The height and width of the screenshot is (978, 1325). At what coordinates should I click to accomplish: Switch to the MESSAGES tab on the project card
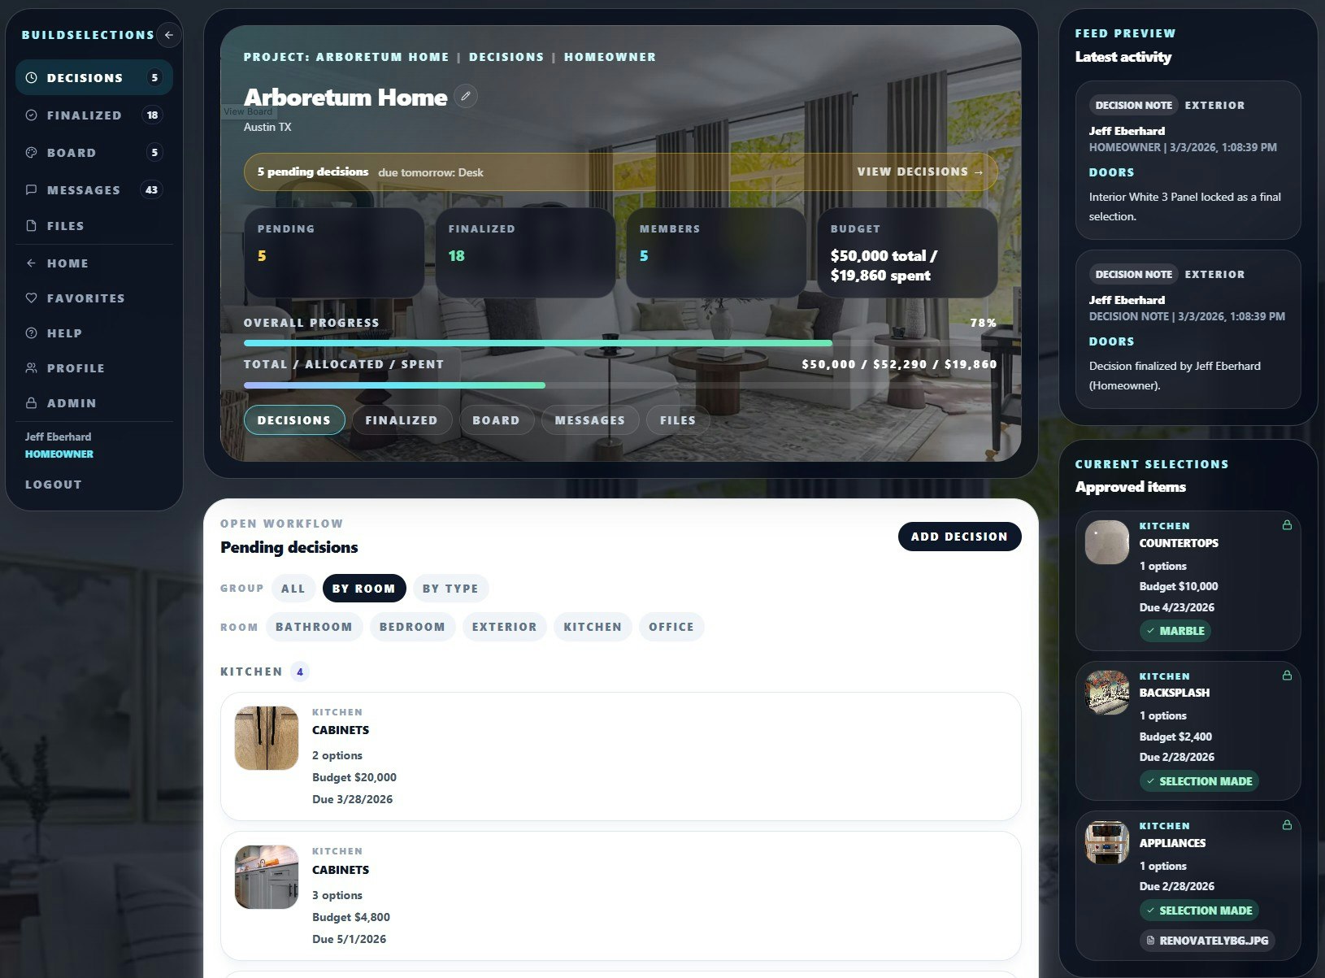click(x=589, y=420)
